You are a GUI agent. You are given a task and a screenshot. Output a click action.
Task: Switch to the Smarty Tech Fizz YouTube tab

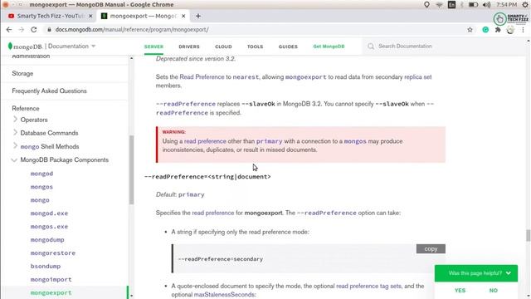[50, 16]
